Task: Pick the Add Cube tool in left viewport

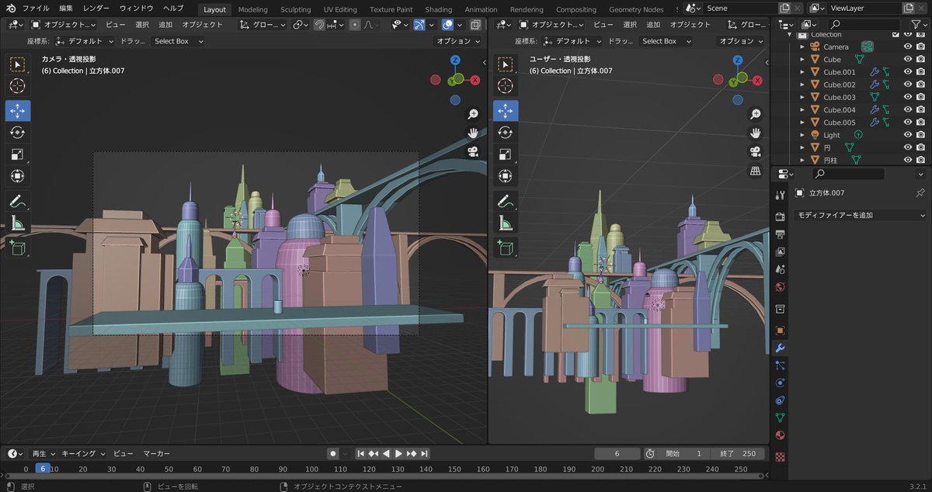Action: [x=17, y=248]
